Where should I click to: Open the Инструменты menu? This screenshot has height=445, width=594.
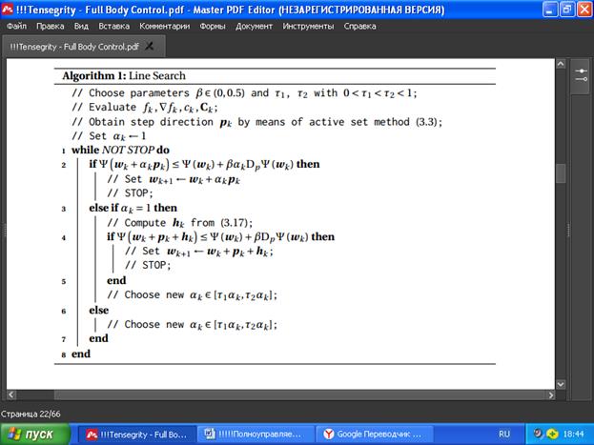tap(308, 26)
